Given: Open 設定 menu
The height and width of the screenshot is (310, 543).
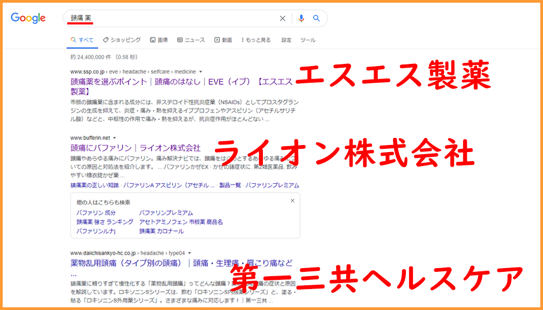Looking at the screenshot, I should (x=287, y=40).
